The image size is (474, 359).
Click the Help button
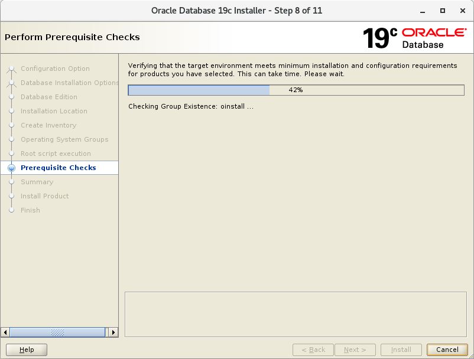coord(27,350)
